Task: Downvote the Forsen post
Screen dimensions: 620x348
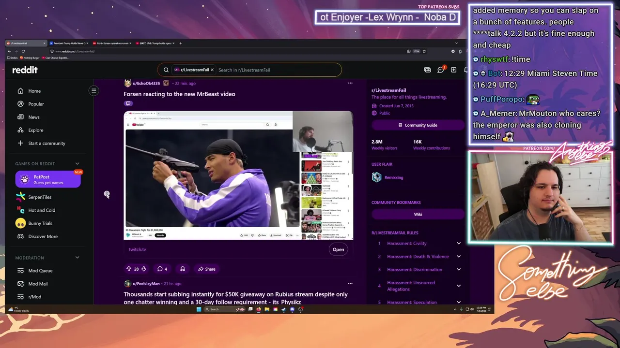Action: (x=144, y=269)
